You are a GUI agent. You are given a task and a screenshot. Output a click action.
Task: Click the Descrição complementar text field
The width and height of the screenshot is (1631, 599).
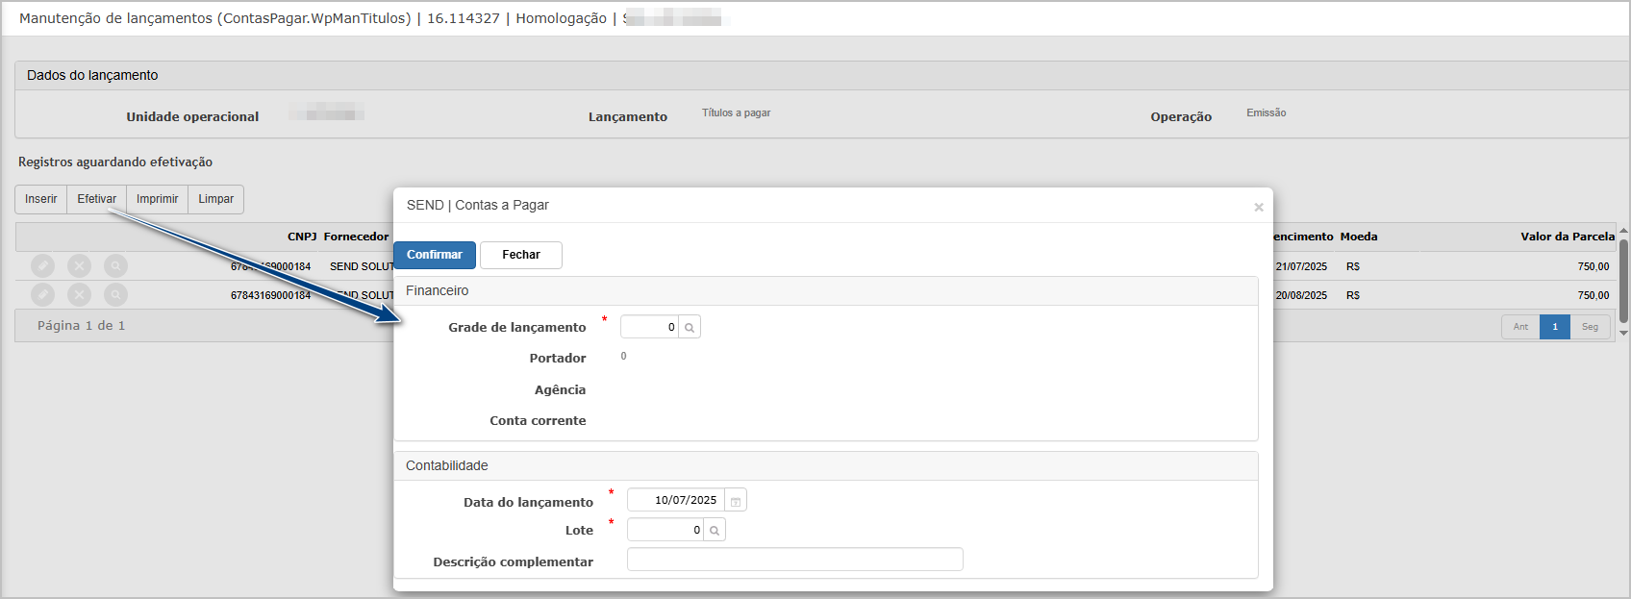[x=795, y=560]
